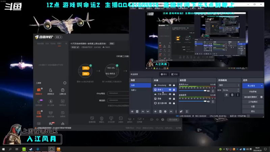
Task: Hide the 显示器采集 source with eye icon
Action: pyautogui.click(x=170, y=103)
